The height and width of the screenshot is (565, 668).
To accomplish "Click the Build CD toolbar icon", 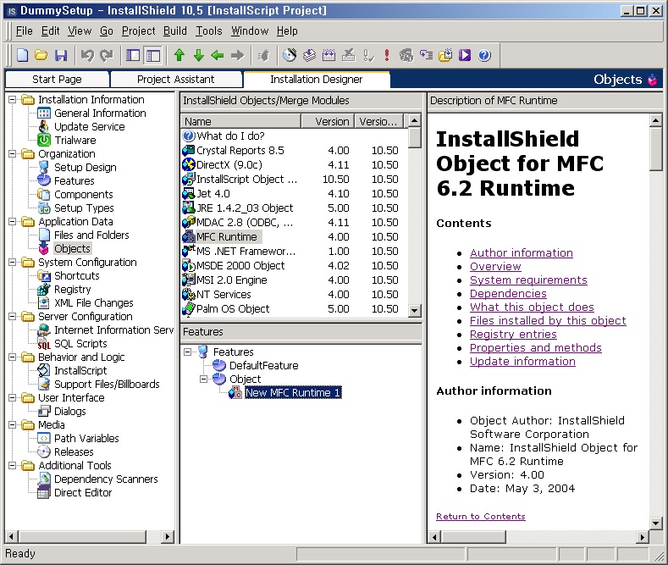I will pyautogui.click(x=290, y=55).
